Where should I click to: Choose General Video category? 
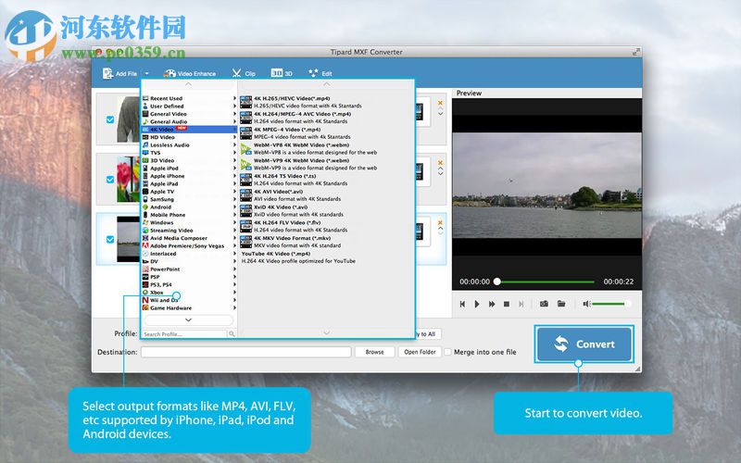(189, 114)
